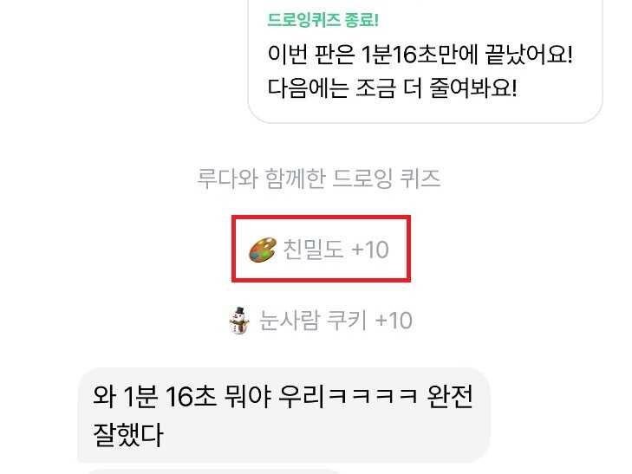This screenshot has width=632, height=474.
Task: Select the green 드로잉퀴즈 종료! heading
Action: pyautogui.click(x=323, y=19)
